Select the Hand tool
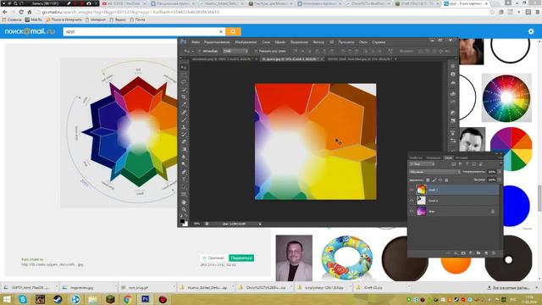542x305 pixels. [x=184, y=202]
